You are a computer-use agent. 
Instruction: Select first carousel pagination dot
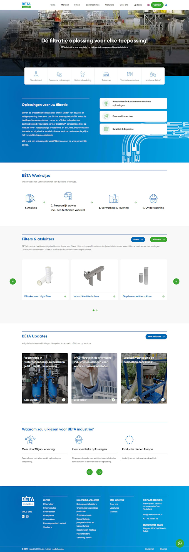point(93,310)
